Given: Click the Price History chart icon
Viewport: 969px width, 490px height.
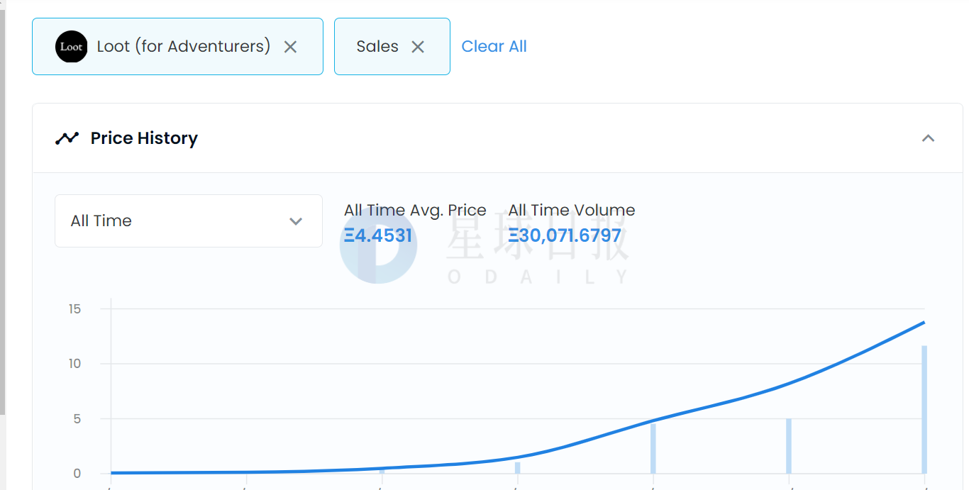Looking at the screenshot, I should tap(67, 138).
